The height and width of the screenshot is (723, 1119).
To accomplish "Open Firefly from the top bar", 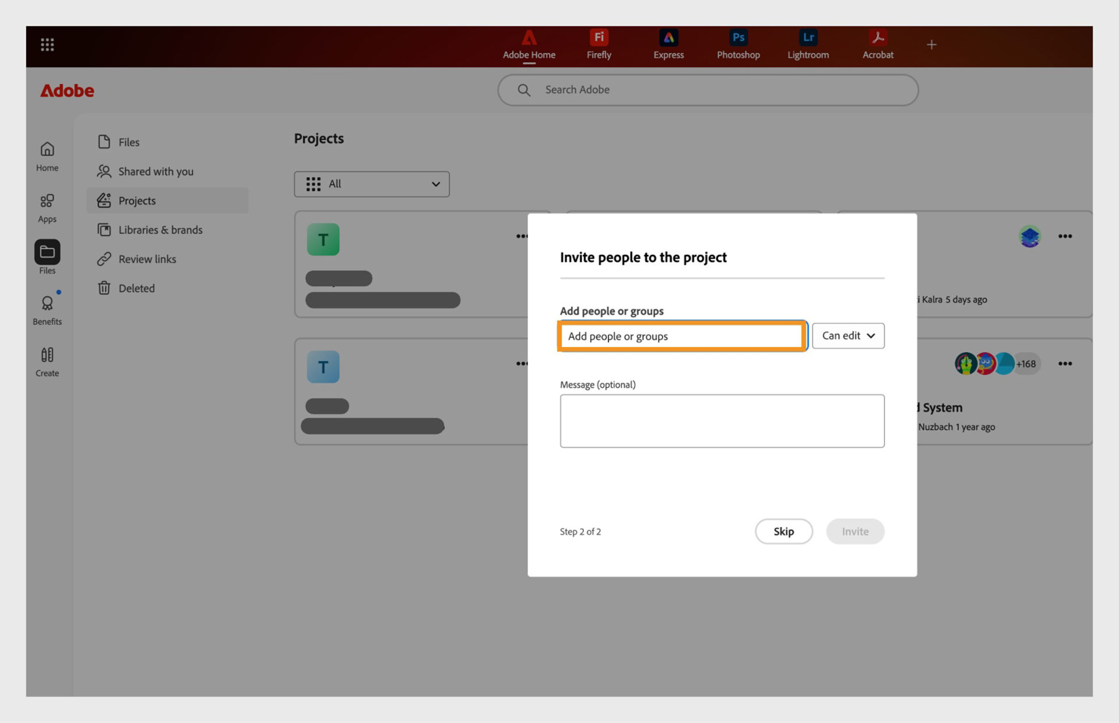I will (x=599, y=44).
